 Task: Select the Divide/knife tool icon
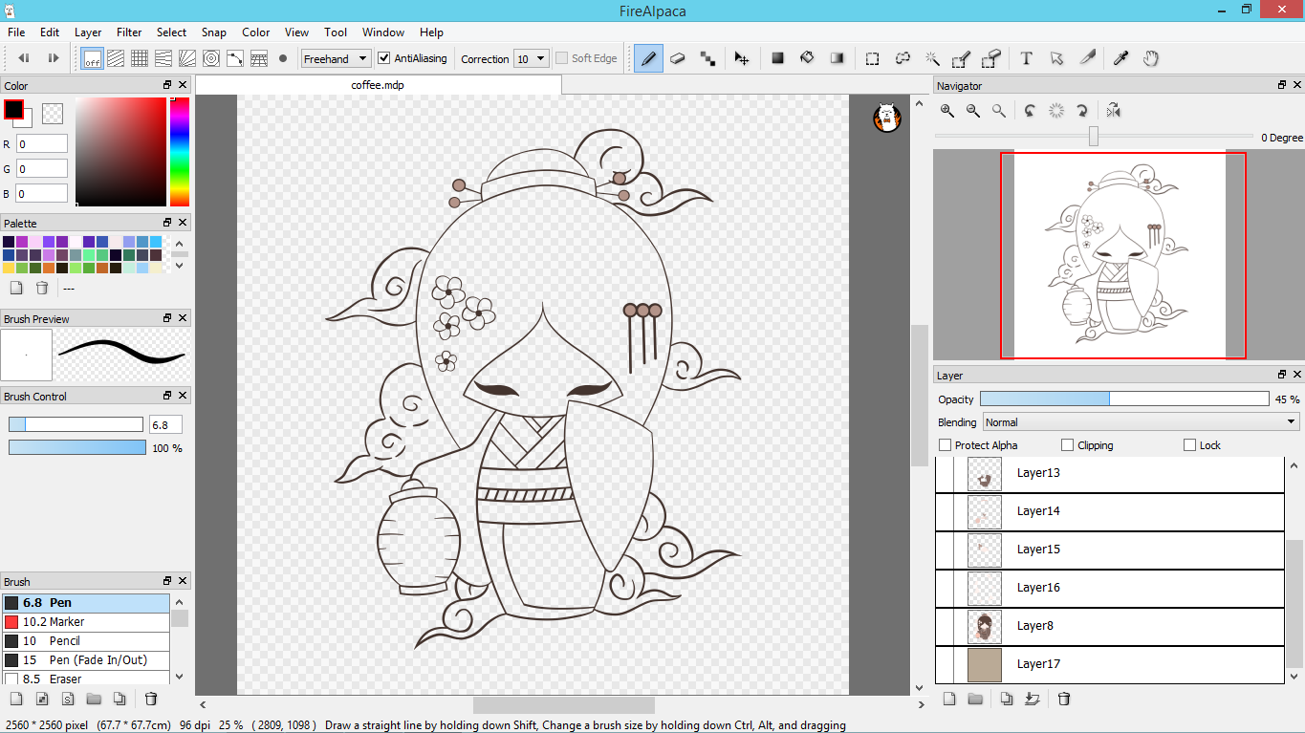(x=1087, y=58)
